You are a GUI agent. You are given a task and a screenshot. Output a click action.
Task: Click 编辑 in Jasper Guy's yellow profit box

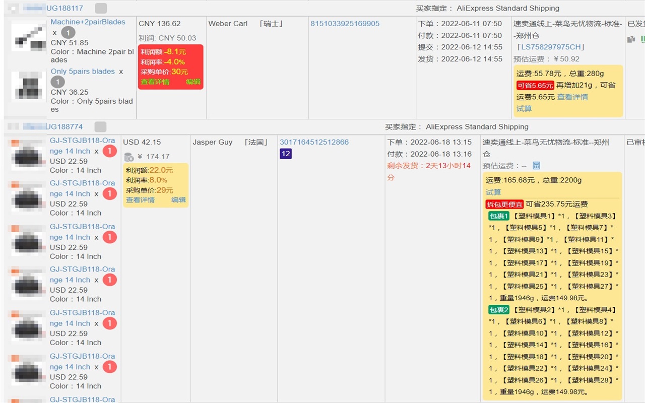click(178, 200)
